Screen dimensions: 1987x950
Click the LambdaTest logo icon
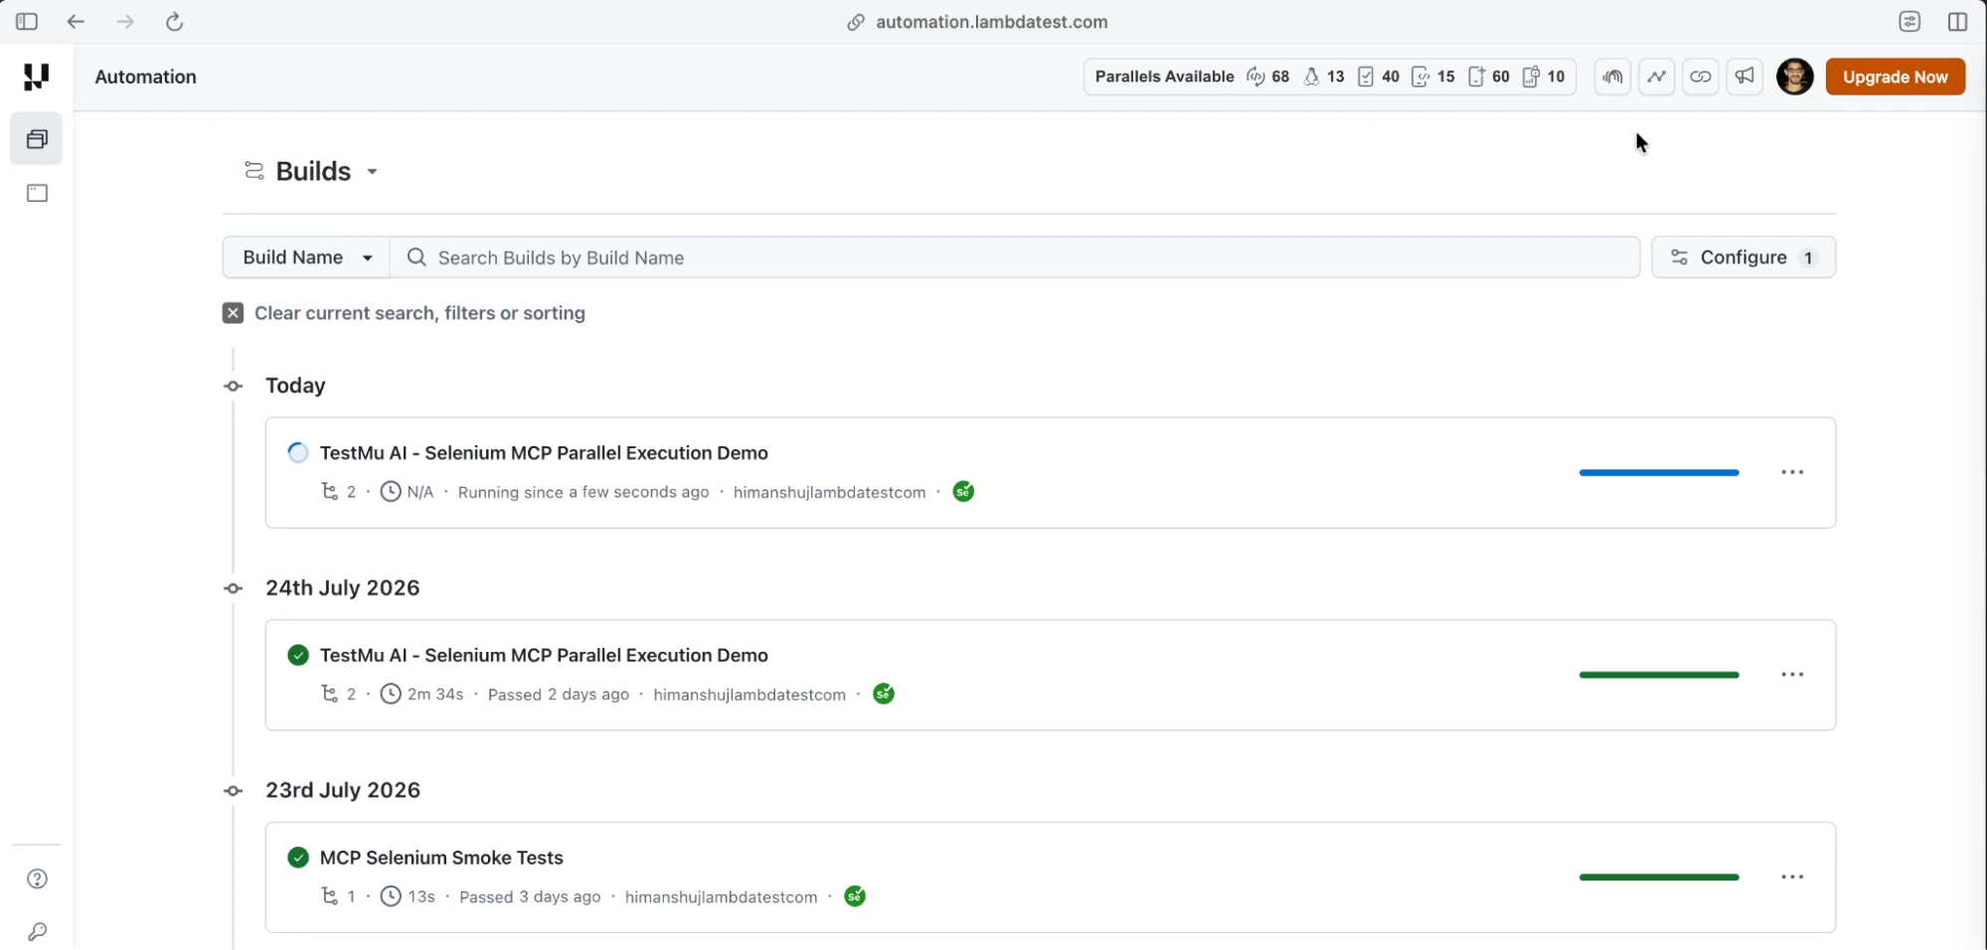pos(36,77)
